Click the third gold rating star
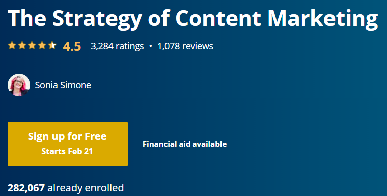The width and height of the screenshot is (387, 196). point(32,46)
